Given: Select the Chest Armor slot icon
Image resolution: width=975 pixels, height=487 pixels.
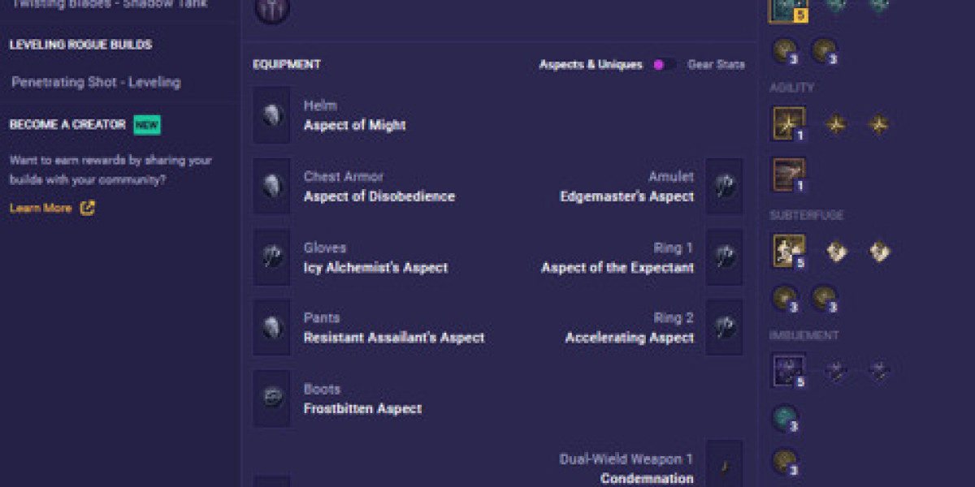Looking at the screenshot, I should pyautogui.click(x=271, y=186).
